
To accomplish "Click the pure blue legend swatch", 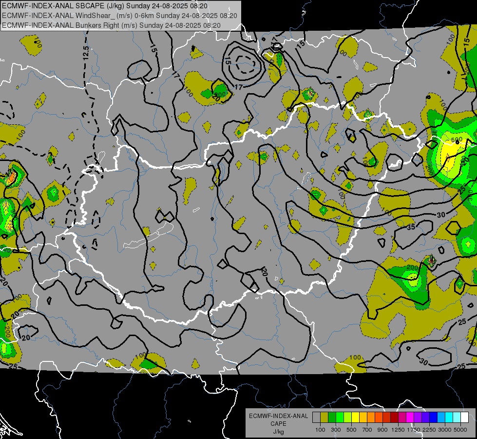I will (434, 417).
